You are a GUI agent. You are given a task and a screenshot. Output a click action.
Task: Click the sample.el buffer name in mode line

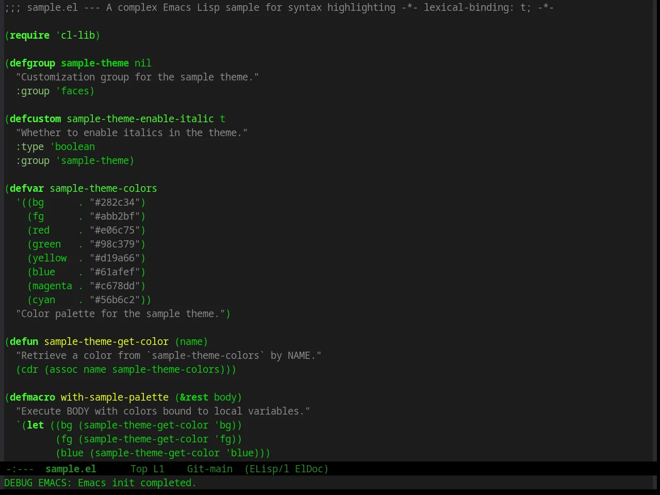pos(71,469)
